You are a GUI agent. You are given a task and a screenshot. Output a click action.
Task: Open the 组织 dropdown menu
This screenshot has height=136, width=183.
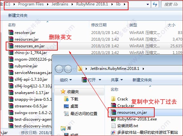coord(66,80)
